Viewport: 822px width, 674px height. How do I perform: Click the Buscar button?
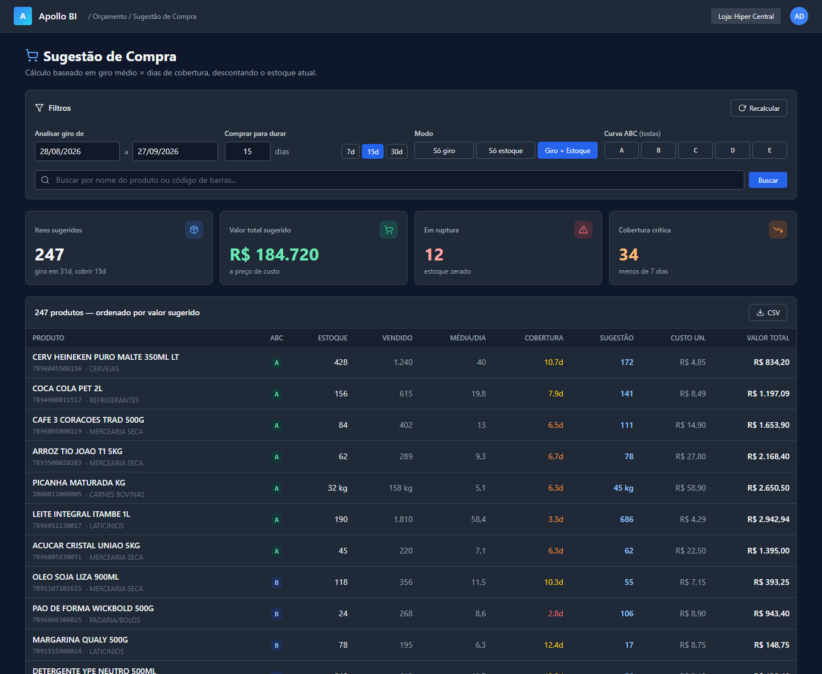(x=768, y=180)
